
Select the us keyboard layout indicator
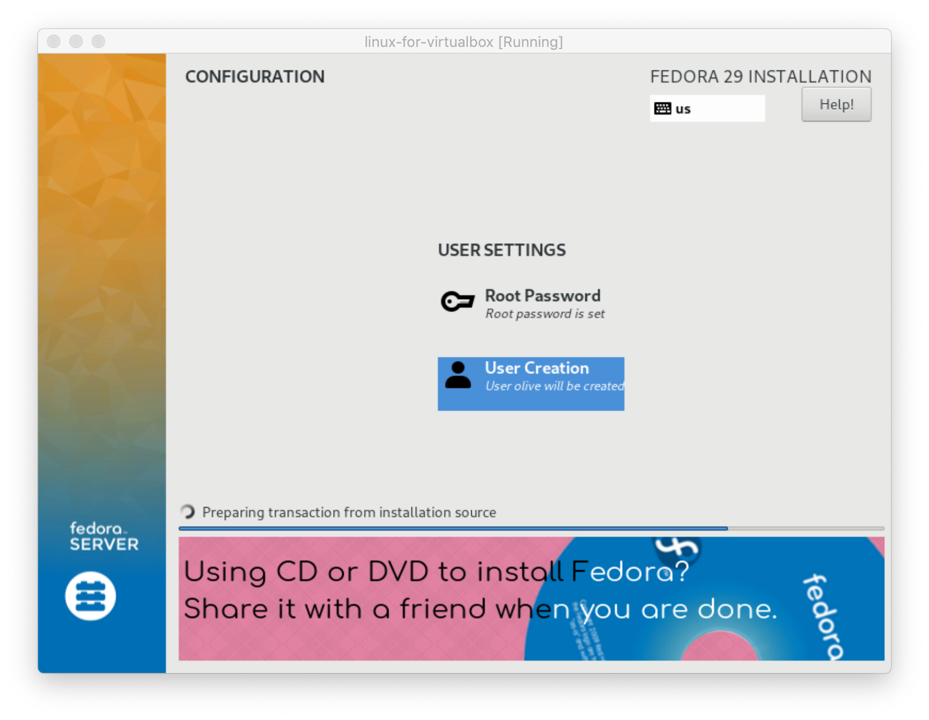click(x=707, y=108)
